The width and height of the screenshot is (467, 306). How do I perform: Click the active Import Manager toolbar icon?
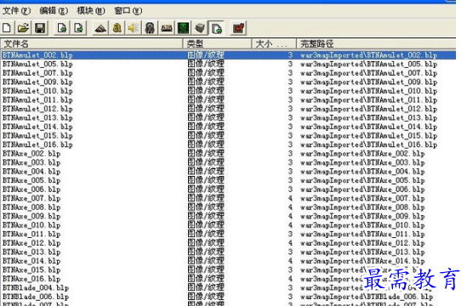[x=217, y=28]
